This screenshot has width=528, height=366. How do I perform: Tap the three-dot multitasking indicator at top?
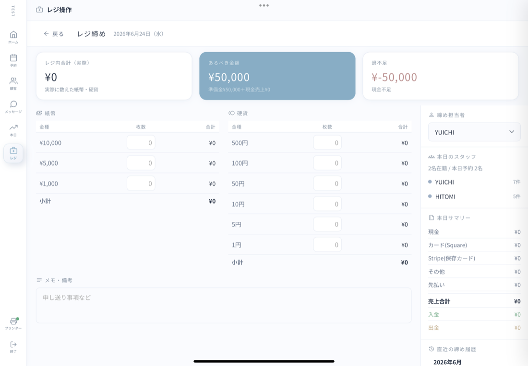point(264,5)
